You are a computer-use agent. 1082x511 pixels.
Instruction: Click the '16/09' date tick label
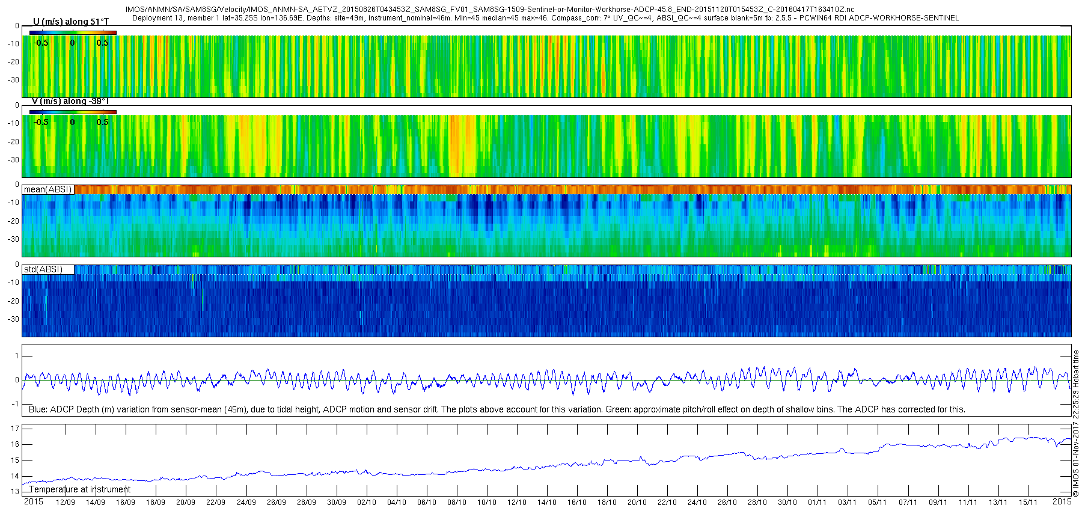[125, 503]
